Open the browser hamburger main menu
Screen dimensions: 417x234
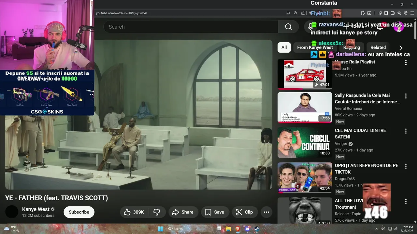point(412,13)
